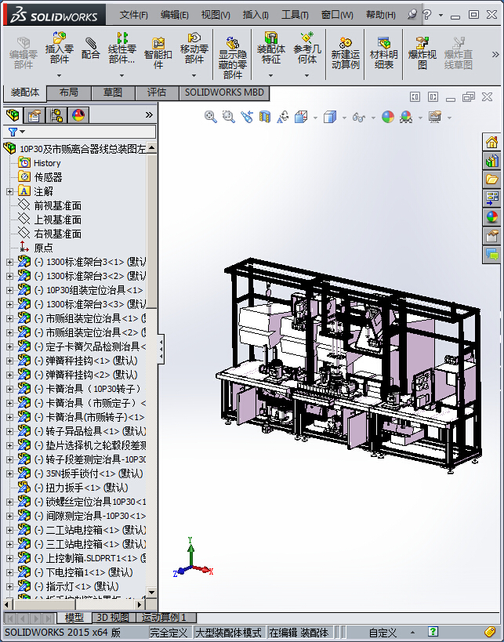Image resolution: width=504 pixels, height=642 pixels.
Task: Open ConfigurationManager tab icon
Action: coord(56,115)
